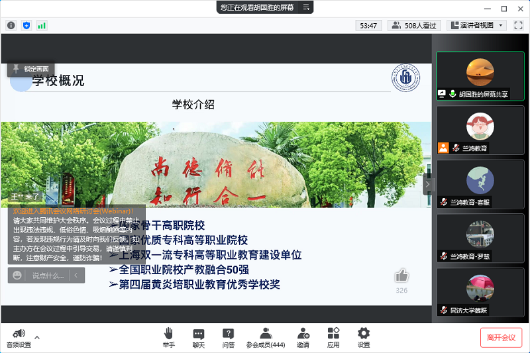Open the sharing bar menu icon
Screen dimensions: 530x353
(x=305, y=7)
